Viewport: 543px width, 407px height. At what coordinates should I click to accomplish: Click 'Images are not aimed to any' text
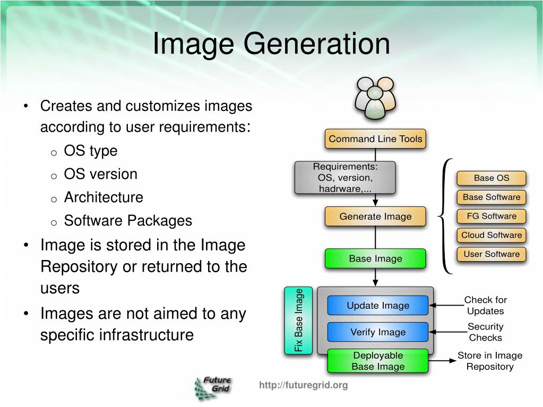point(143,314)
